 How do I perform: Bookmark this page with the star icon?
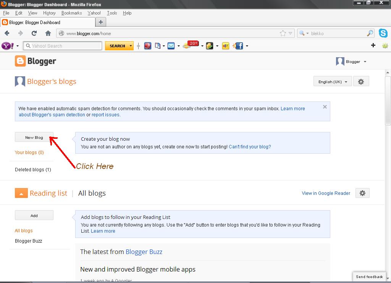(x=283, y=34)
